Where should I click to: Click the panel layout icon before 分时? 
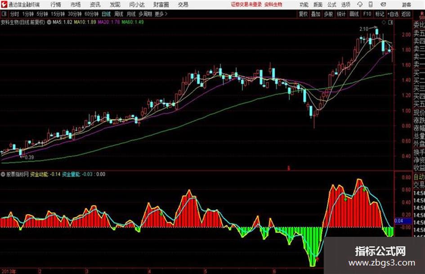click(4, 13)
